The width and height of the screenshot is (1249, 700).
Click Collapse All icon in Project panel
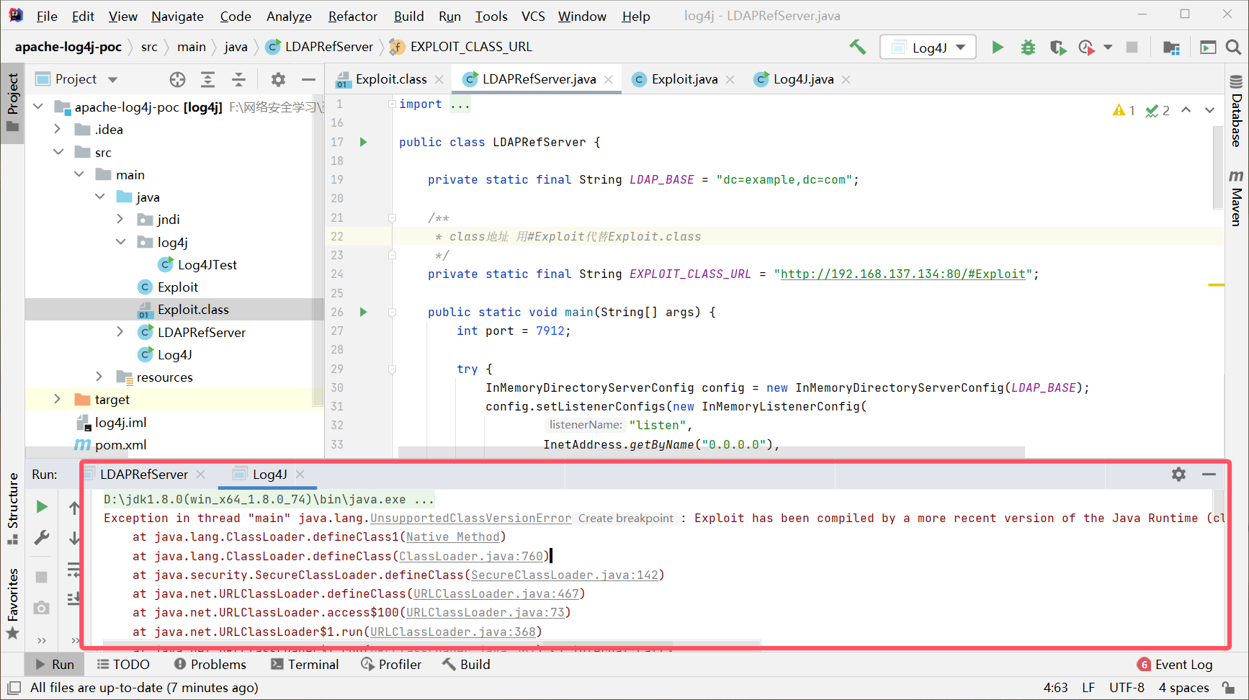(x=238, y=79)
